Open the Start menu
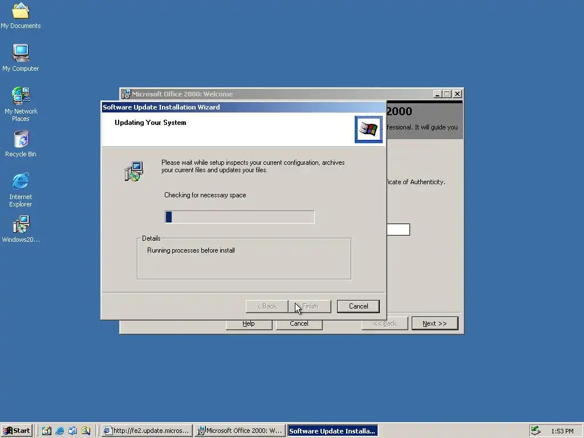The height and width of the screenshot is (438, 584). coord(17,431)
